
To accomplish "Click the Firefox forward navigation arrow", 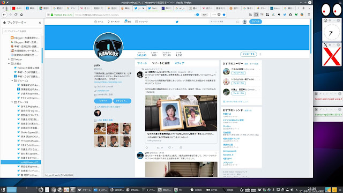I will (x=10, y=14).
